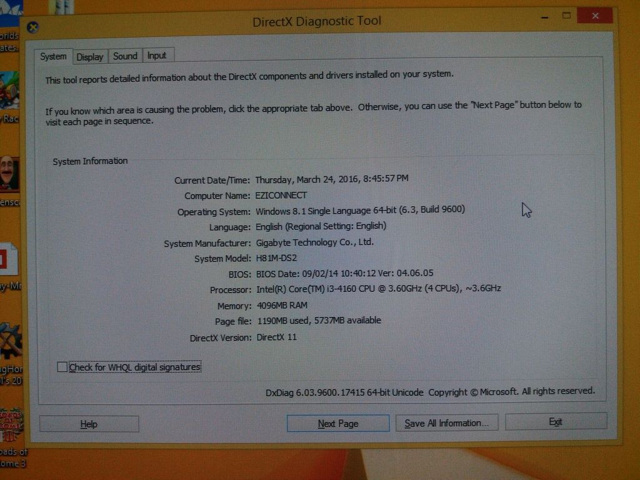Click the Windows 8.1 Single Language value
640x480 pixels.
click(x=360, y=210)
